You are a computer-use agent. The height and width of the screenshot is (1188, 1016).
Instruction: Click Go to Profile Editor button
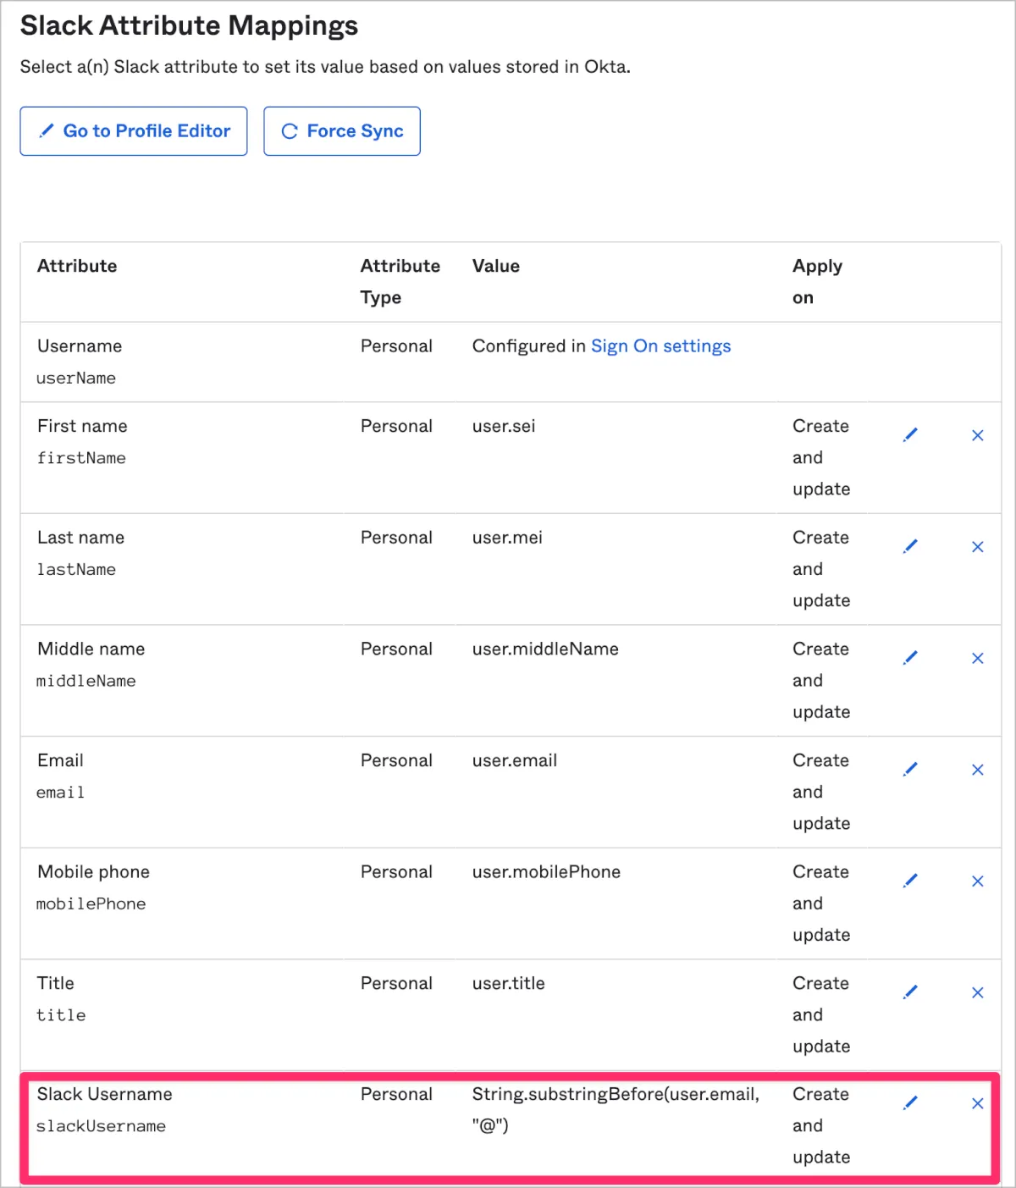134,131
